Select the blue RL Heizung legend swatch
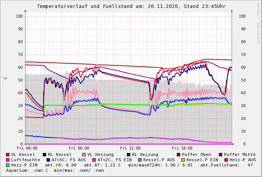 click(128, 154)
